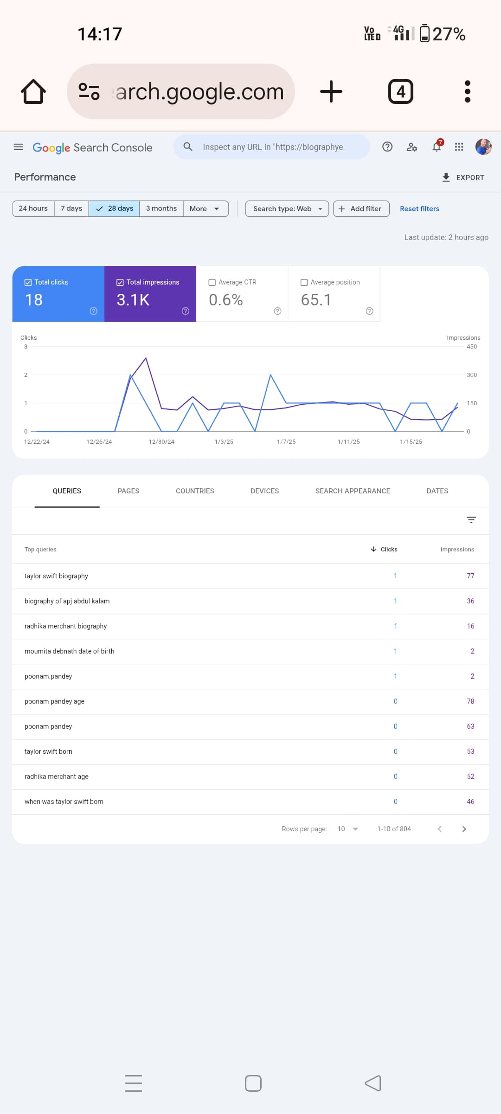
Task: Open query radhika merchant age
Action: [250, 777]
